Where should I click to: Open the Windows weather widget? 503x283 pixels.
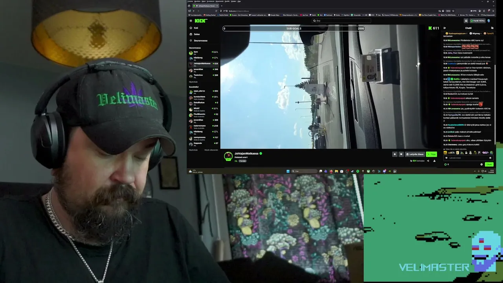tap(195, 171)
